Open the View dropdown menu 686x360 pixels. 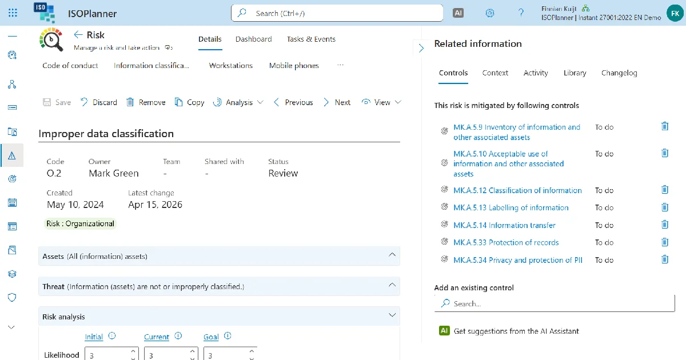(381, 102)
